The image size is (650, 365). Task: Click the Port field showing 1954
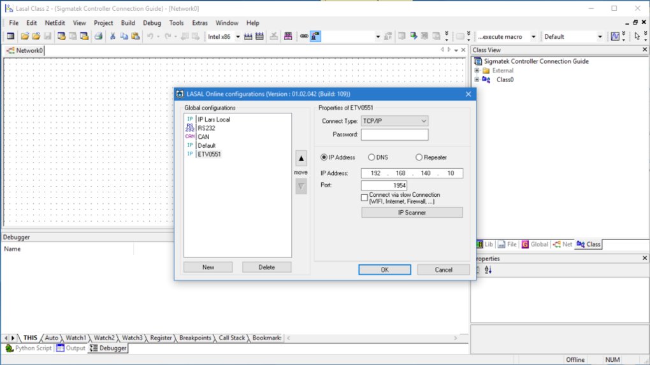[x=384, y=185]
